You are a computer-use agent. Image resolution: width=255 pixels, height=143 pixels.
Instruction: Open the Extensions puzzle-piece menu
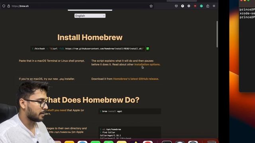[208, 6]
